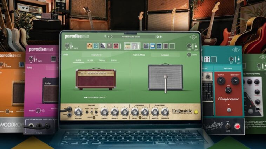The width and height of the screenshot is (266, 149).
Task: Stomp the Compressor pedal footswitch
Action: pyautogui.click(x=229, y=110)
